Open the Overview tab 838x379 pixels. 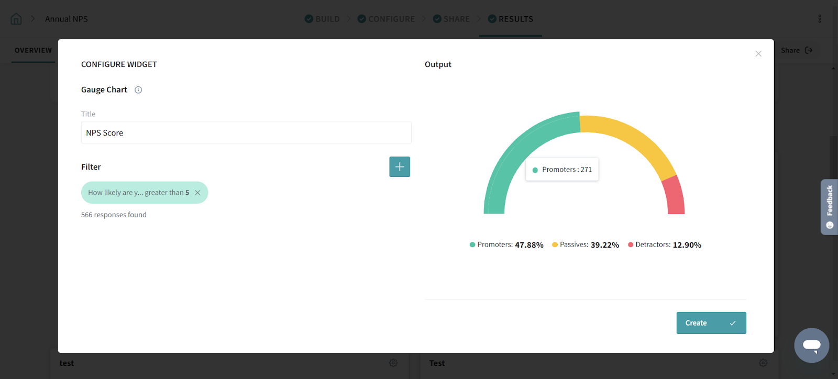[x=33, y=50]
